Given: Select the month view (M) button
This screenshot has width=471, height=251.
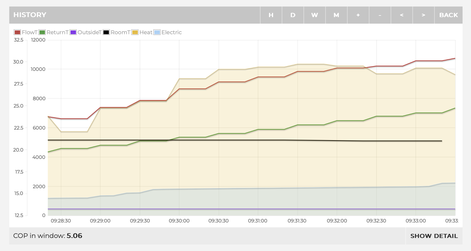Looking at the screenshot, I should tap(336, 15).
